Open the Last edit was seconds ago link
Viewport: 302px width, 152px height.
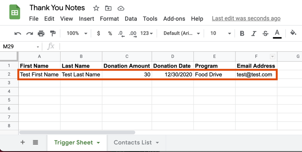pyautogui.click(x=246, y=18)
